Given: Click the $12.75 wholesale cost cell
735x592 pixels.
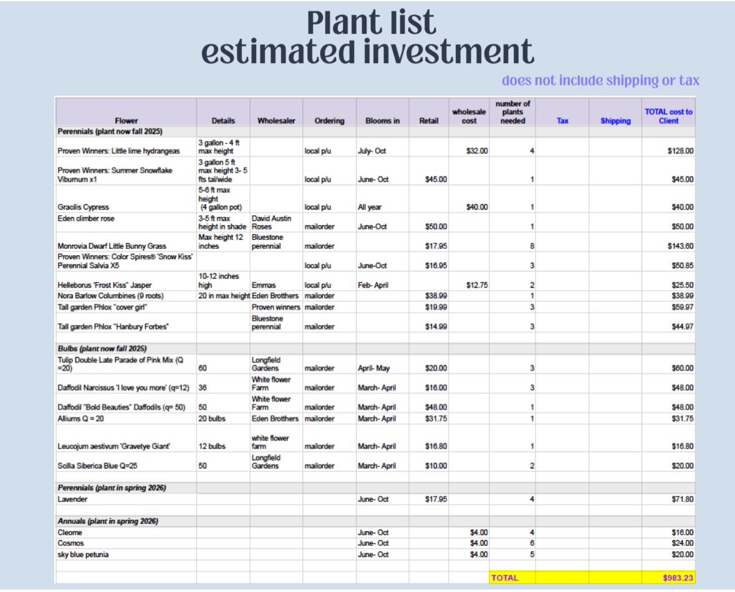Looking at the screenshot, I should point(469,281).
